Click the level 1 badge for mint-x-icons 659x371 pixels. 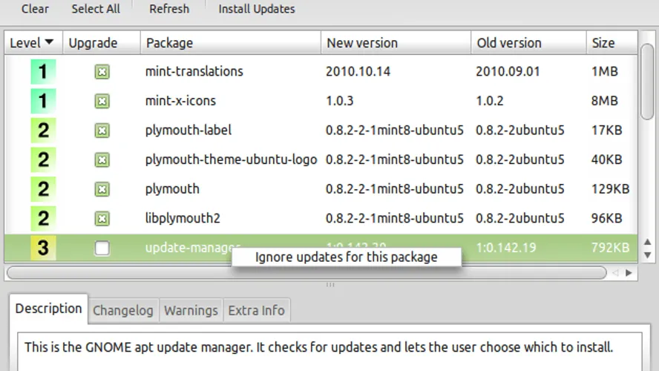tap(43, 101)
